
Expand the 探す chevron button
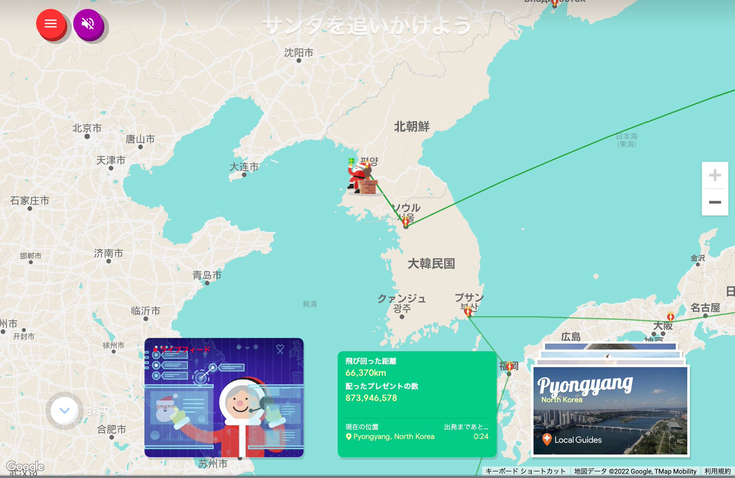(65, 411)
